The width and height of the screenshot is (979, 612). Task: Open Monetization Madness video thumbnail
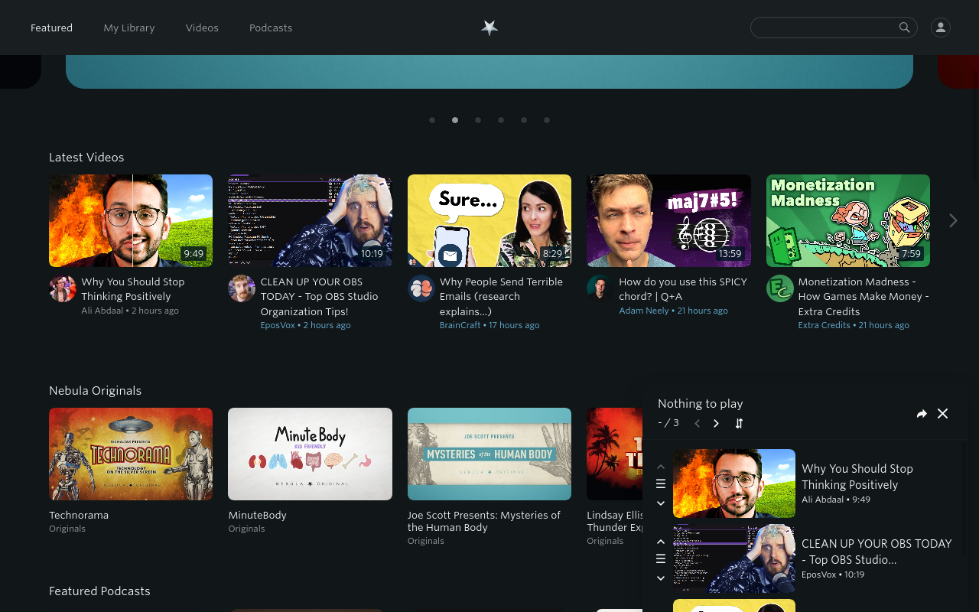[x=848, y=220]
